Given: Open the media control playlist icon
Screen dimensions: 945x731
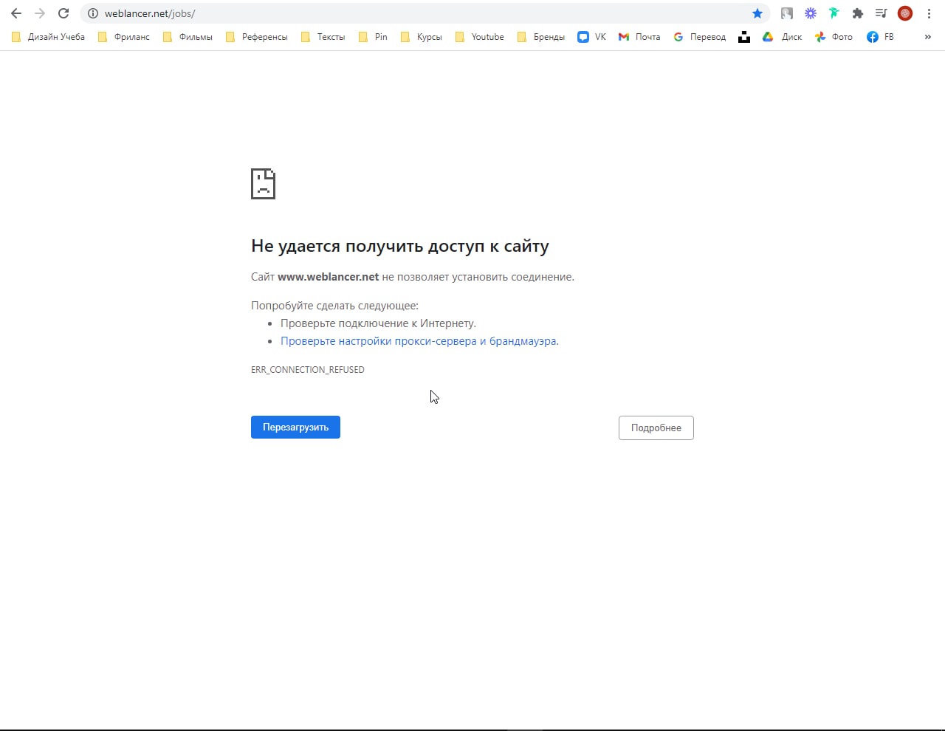Looking at the screenshot, I should 881,13.
